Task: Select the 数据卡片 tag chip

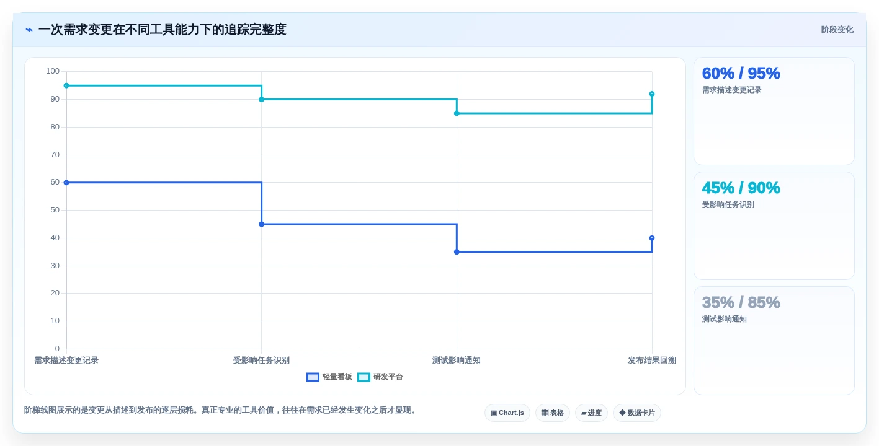Action: click(637, 413)
